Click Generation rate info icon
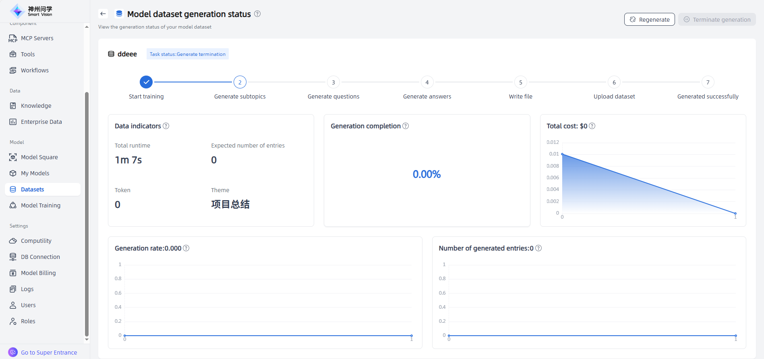Viewport: 764px width, 359px height. [x=186, y=248]
